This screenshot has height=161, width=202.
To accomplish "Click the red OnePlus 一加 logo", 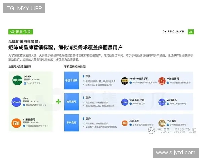I will pos(162,81).
